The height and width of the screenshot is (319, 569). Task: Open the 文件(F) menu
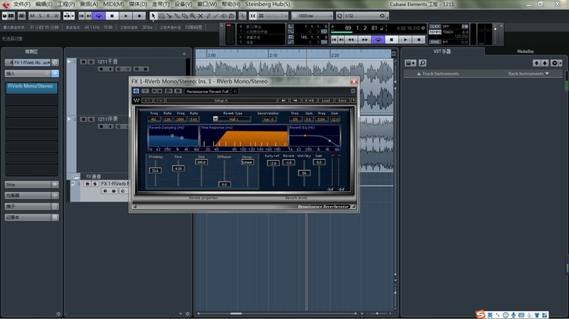coord(22,5)
